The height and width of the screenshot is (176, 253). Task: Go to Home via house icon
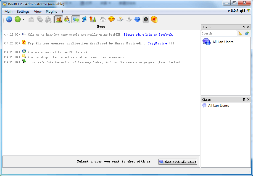pos(103,19)
